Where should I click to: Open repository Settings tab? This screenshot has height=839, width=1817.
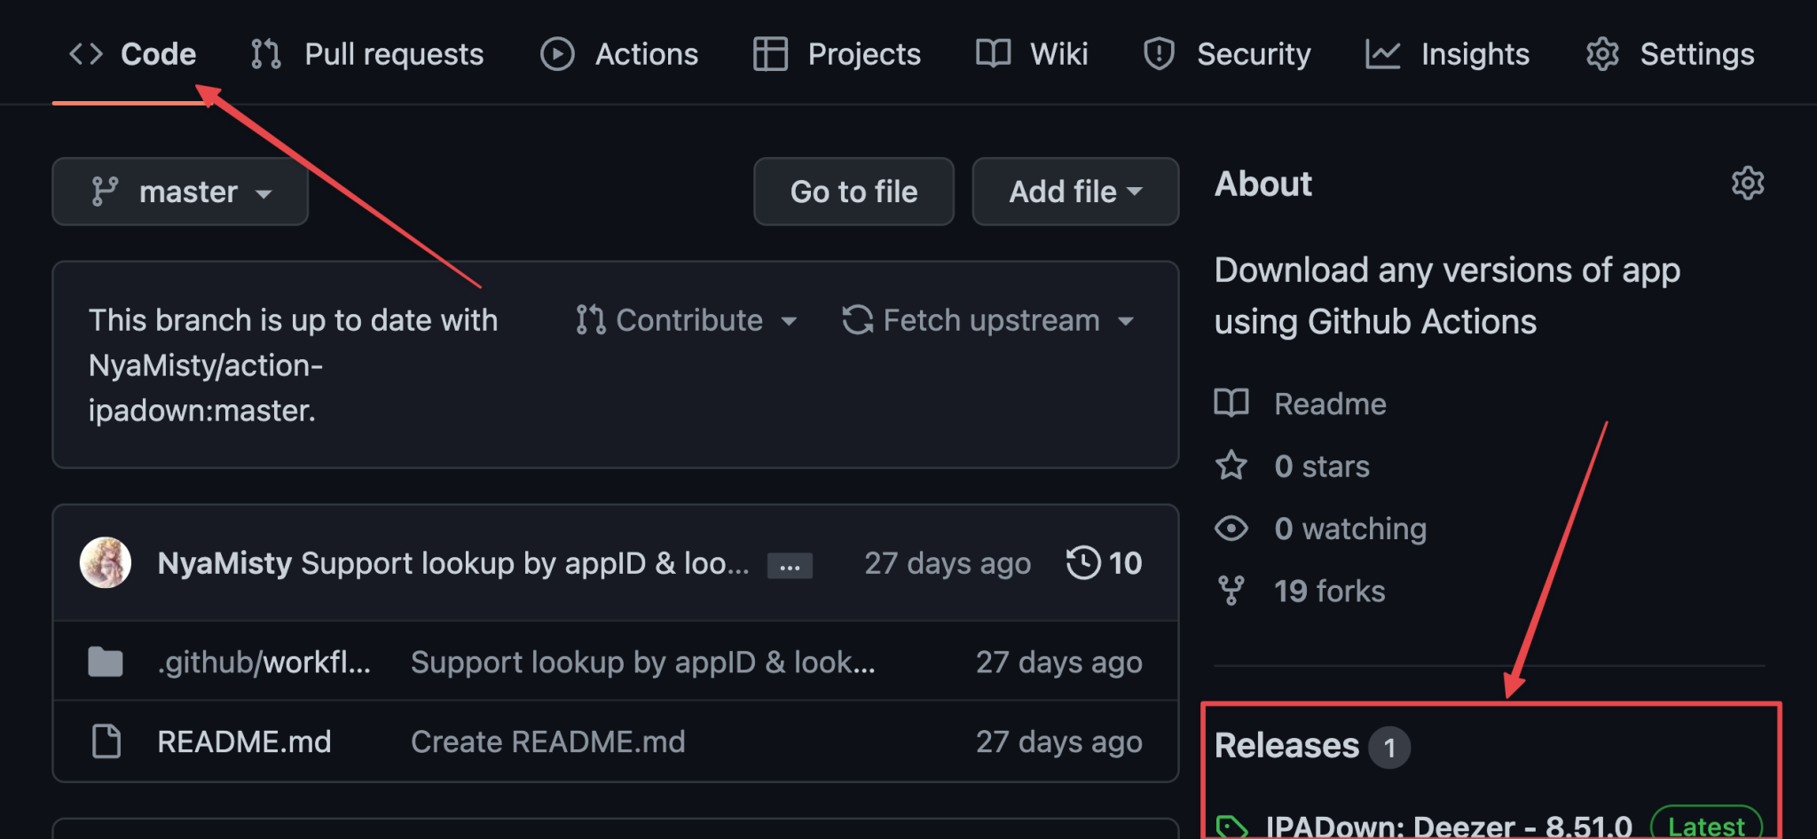[x=1670, y=54]
